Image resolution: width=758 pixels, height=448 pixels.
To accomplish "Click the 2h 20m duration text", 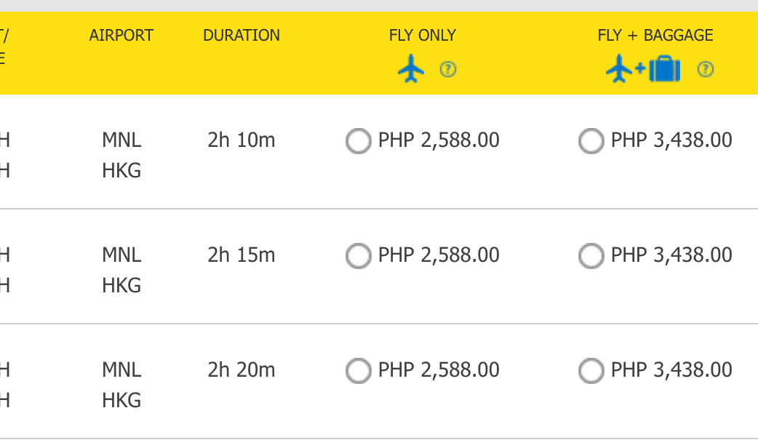I will pyautogui.click(x=242, y=370).
